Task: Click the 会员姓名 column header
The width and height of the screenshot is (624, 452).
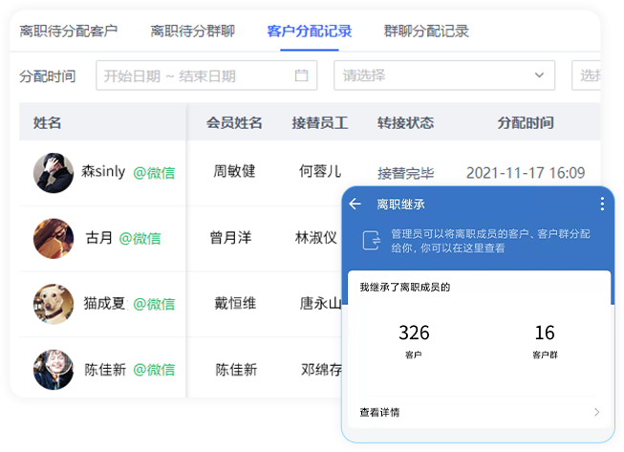Action: pyautogui.click(x=234, y=122)
